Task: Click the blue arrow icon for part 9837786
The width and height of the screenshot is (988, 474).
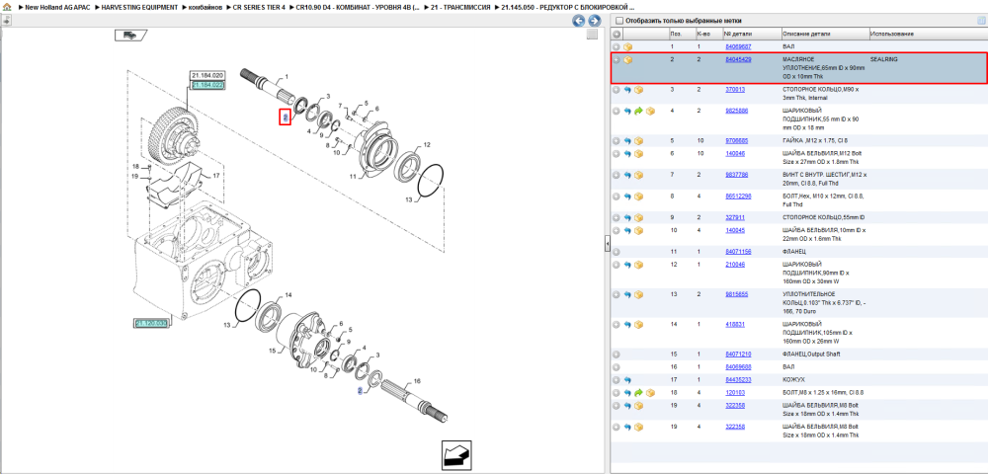Action: pos(627,175)
